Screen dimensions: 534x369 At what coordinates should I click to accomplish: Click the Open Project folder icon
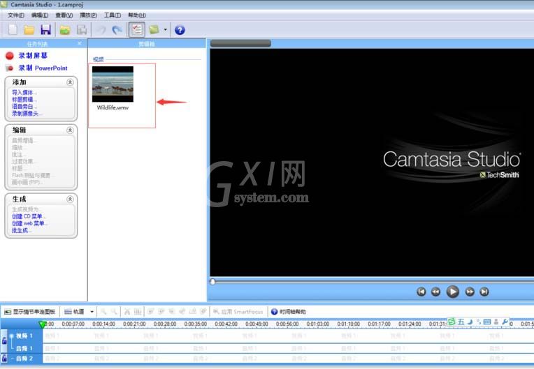click(x=29, y=30)
